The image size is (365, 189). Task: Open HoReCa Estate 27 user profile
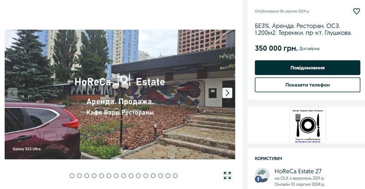tap(298, 171)
